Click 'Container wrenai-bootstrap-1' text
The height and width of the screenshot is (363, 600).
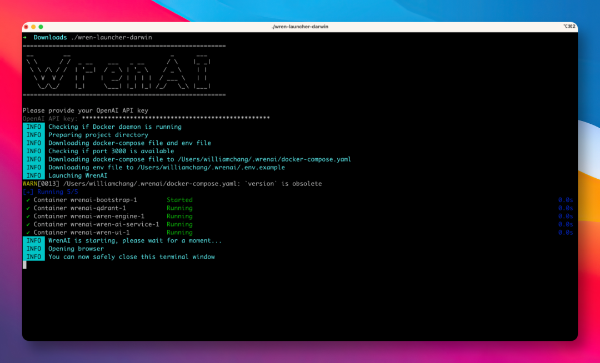click(x=86, y=200)
